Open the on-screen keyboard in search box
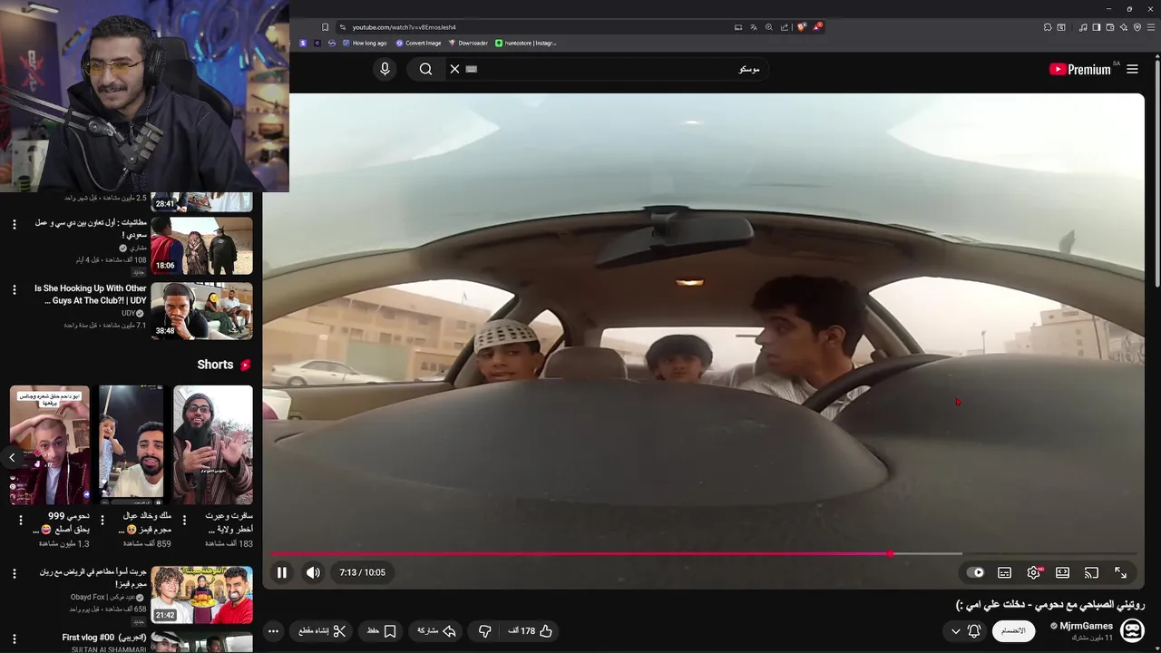1161x653 pixels. (x=471, y=69)
